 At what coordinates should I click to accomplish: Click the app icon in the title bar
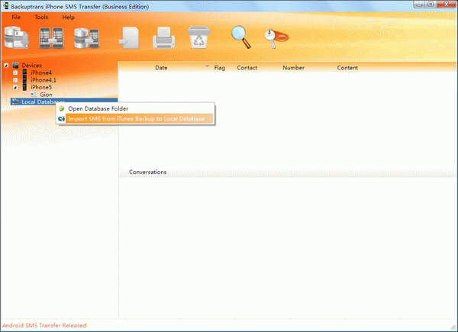click(x=5, y=5)
